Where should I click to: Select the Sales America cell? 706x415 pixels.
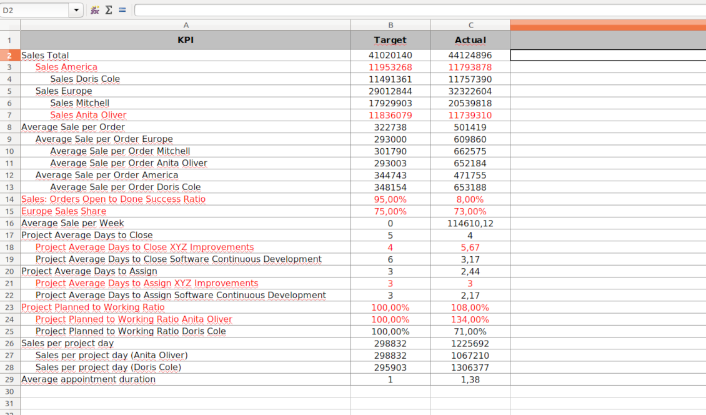(186, 67)
